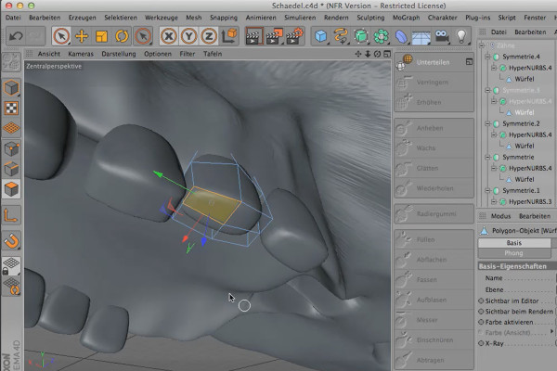Activate the Move tool
The width and height of the screenshot is (557, 371).
pos(82,36)
